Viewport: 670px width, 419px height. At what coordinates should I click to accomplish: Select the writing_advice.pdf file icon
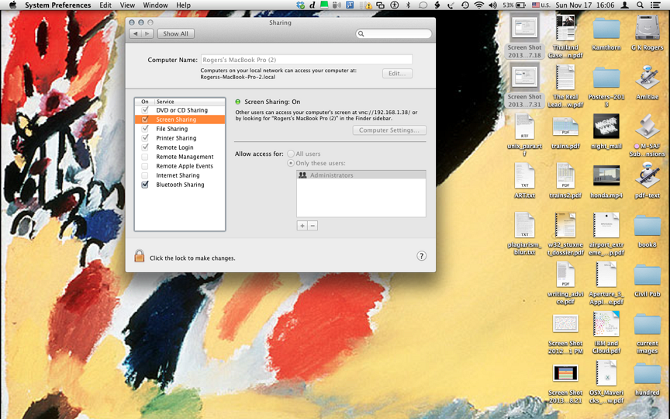[x=565, y=275]
